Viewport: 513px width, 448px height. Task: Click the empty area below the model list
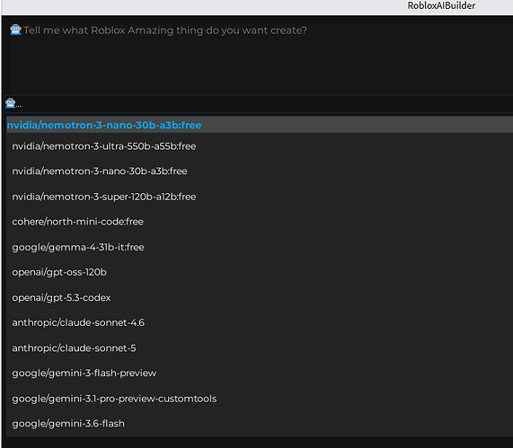pos(259,443)
